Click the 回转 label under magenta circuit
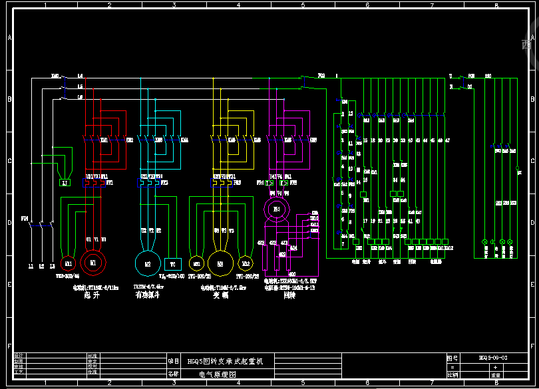The width and height of the screenshot is (539, 389). tap(289, 294)
